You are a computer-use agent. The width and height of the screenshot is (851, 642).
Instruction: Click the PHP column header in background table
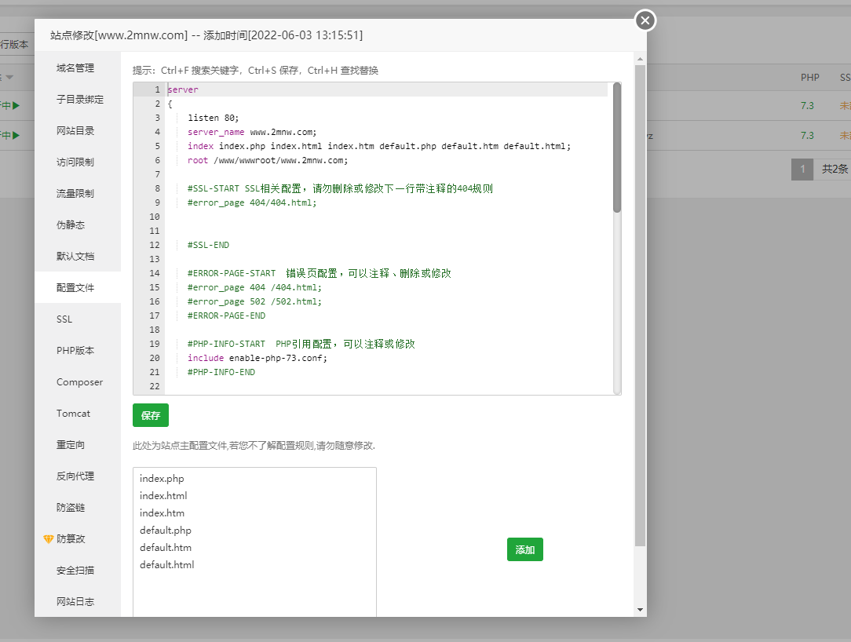pyautogui.click(x=809, y=78)
